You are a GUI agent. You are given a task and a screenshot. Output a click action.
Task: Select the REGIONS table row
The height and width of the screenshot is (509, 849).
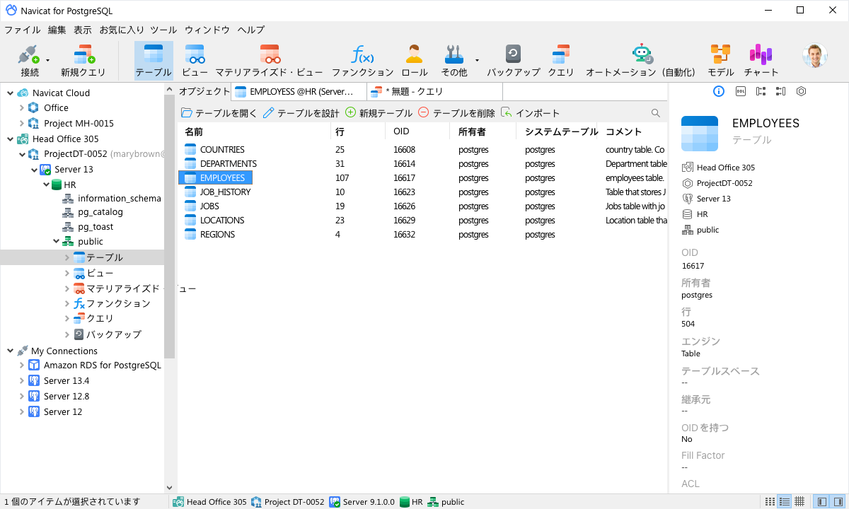tap(422, 235)
